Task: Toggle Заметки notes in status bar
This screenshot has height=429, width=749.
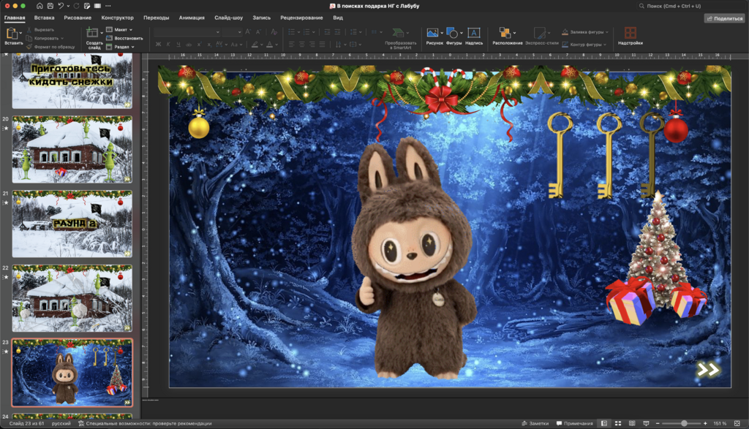Action: [x=535, y=423]
